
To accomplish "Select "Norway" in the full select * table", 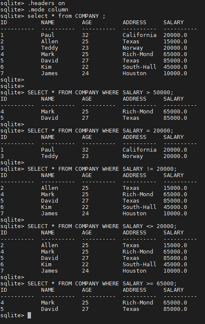I will pos(133,48).
